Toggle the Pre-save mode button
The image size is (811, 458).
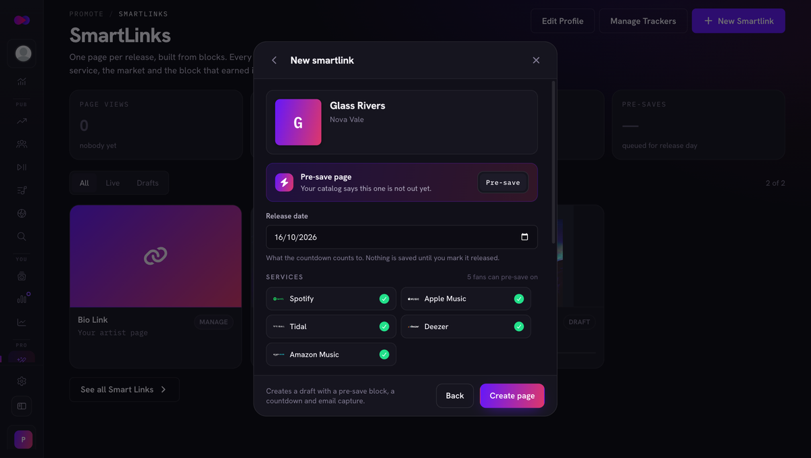point(503,182)
